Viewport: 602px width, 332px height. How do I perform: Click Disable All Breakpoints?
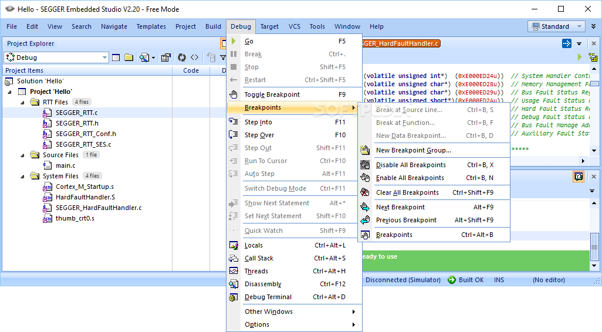tap(434, 165)
